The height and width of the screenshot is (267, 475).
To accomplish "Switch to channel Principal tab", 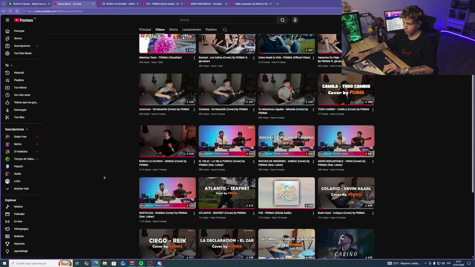I will tap(145, 30).
